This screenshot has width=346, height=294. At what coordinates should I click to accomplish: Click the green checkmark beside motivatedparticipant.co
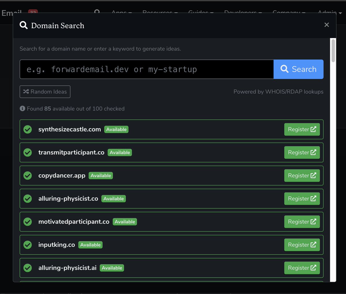[x=28, y=222]
